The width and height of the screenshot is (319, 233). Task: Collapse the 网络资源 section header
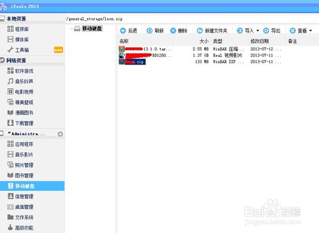[16, 60]
